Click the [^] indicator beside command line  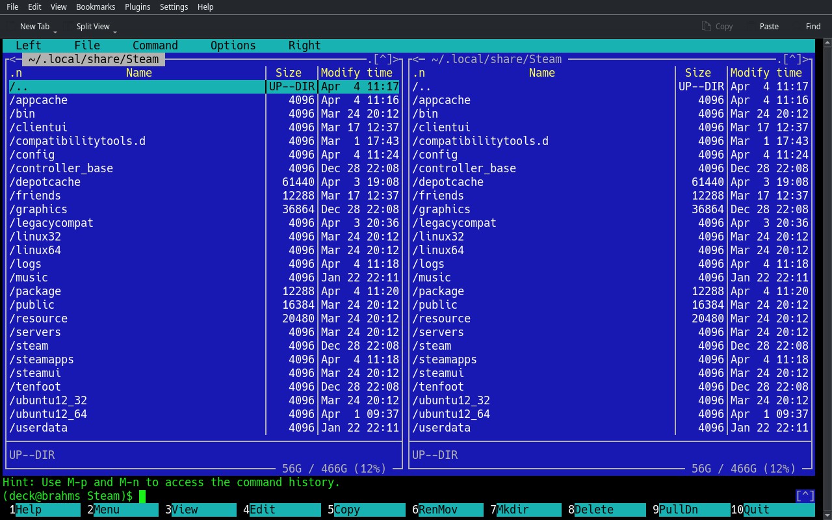805,496
